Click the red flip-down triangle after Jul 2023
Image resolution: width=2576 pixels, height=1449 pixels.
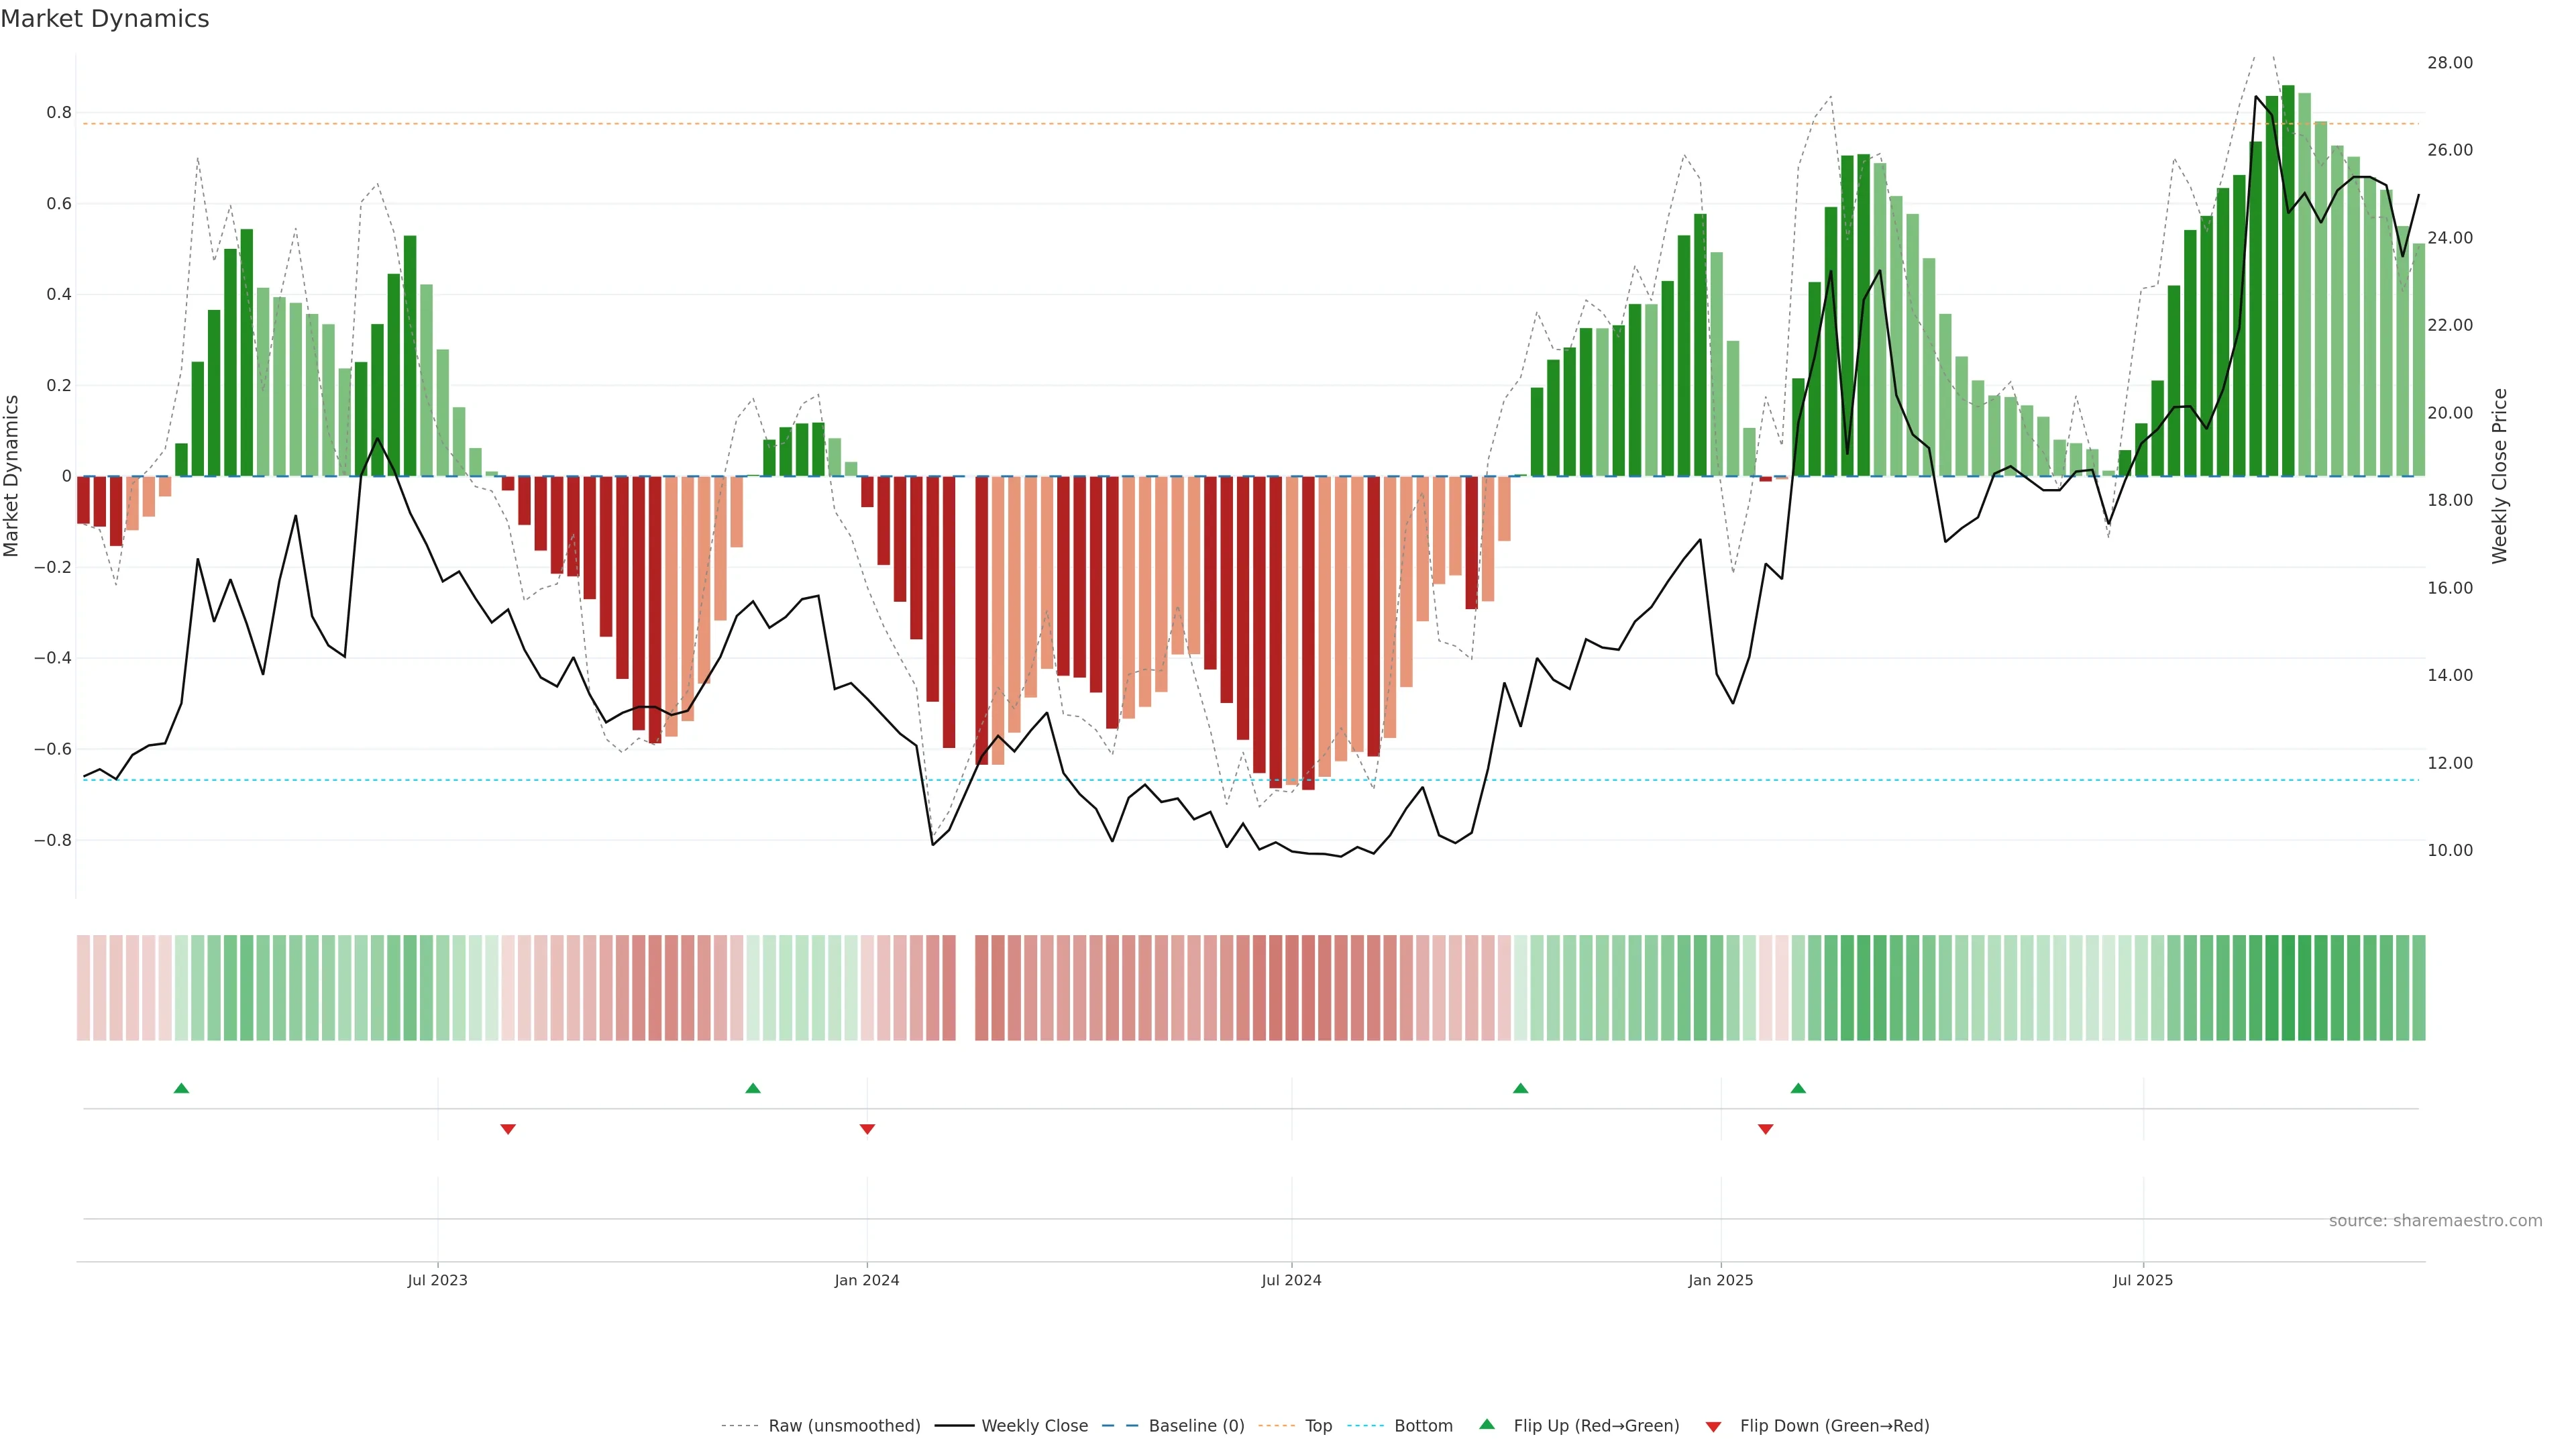508,1129
